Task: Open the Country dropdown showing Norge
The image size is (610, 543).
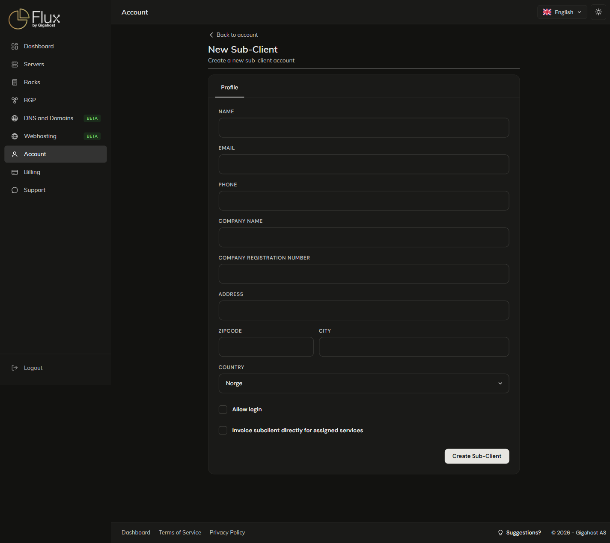Action: [x=364, y=384]
